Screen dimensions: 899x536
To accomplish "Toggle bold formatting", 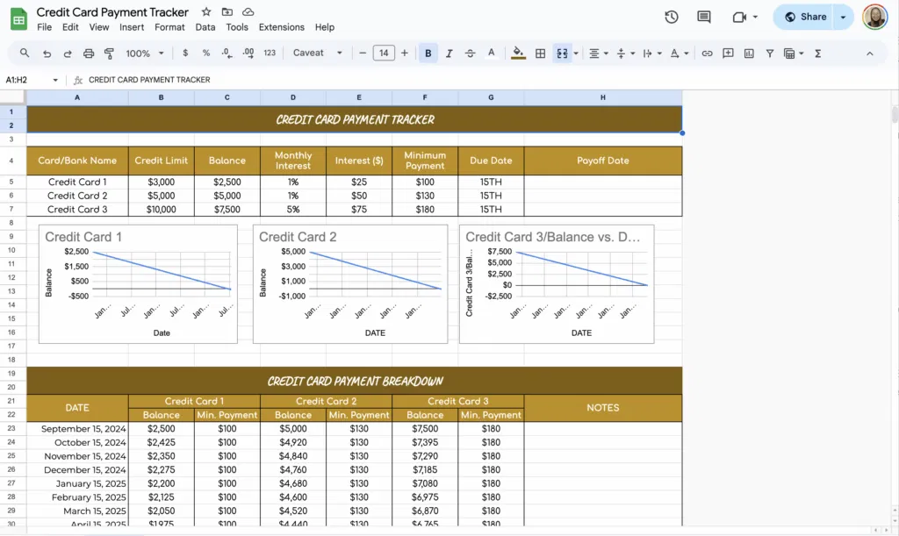I will coord(428,53).
